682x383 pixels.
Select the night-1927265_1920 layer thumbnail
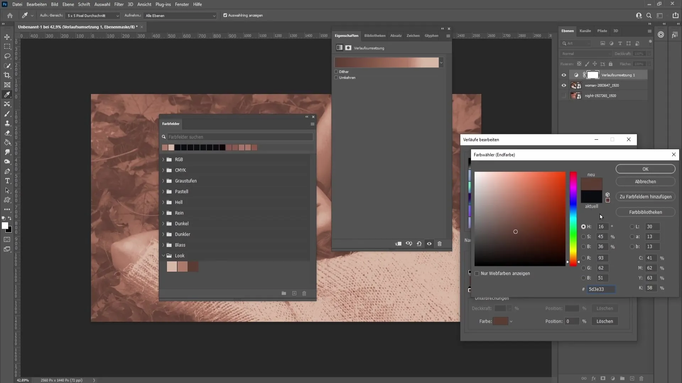575,96
